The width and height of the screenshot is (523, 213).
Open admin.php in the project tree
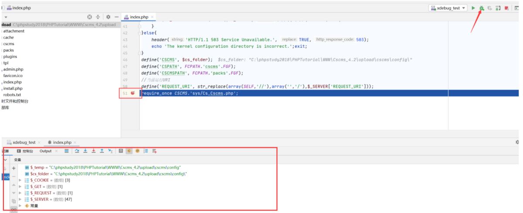click(13, 69)
